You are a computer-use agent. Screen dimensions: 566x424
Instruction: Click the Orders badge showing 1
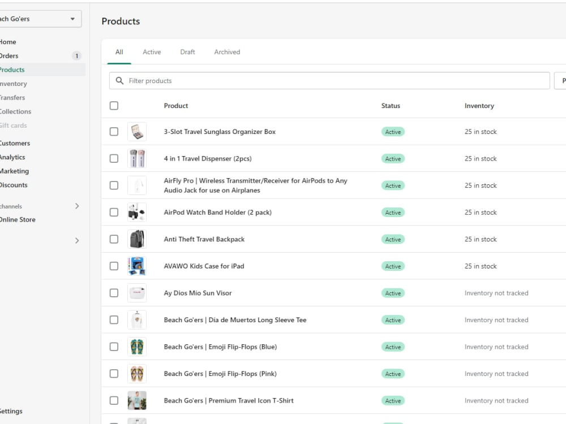76,56
